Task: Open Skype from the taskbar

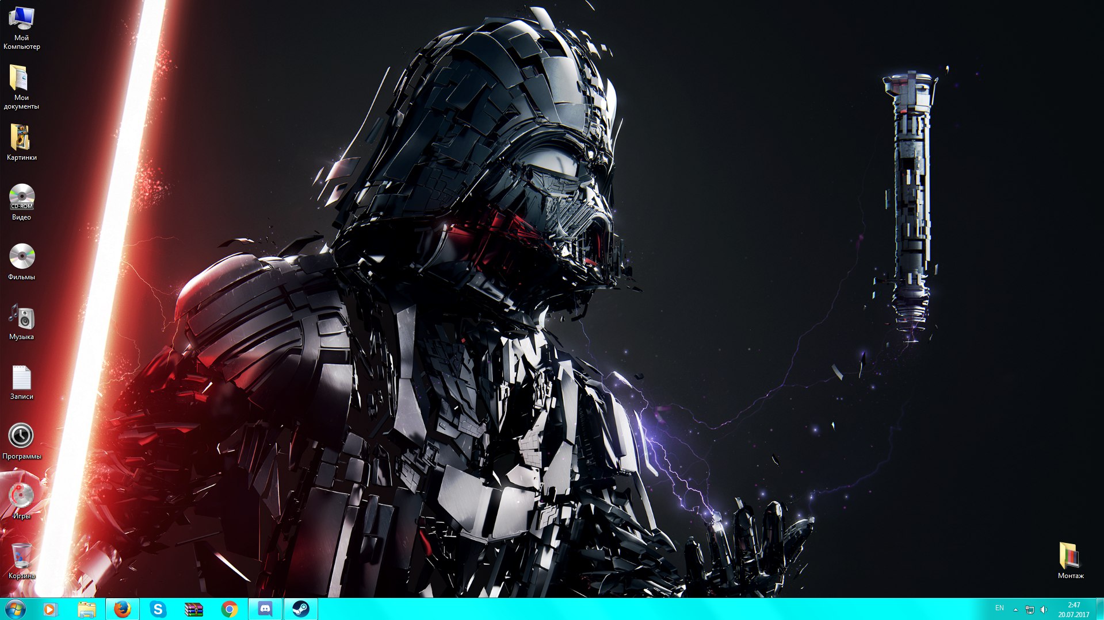Action: point(158,609)
